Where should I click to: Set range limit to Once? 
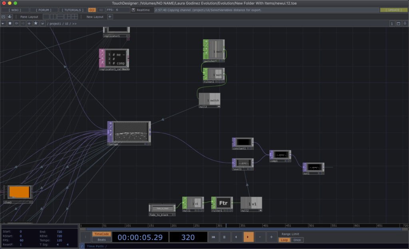coord(297,240)
